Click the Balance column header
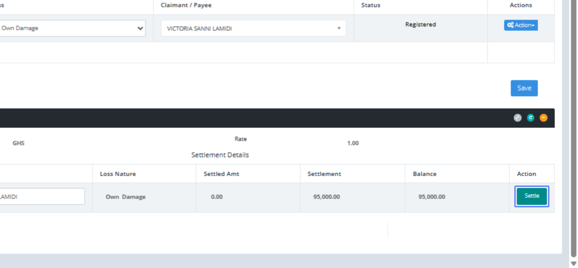The width and height of the screenshot is (578, 268). (x=424, y=174)
